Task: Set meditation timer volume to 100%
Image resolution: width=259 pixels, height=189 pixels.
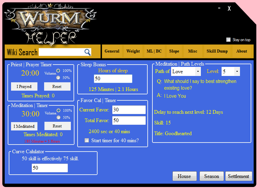Action: 58,110
